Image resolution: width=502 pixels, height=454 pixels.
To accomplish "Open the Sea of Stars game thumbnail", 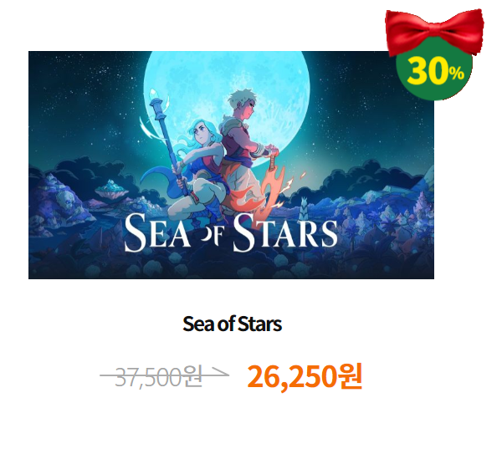I will [x=231, y=165].
